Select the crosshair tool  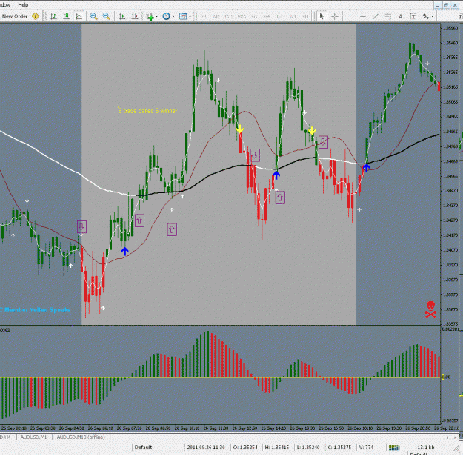pos(335,16)
